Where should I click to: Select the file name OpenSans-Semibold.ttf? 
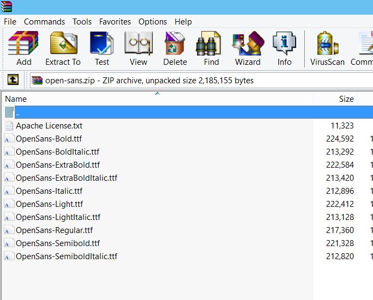[x=58, y=243]
